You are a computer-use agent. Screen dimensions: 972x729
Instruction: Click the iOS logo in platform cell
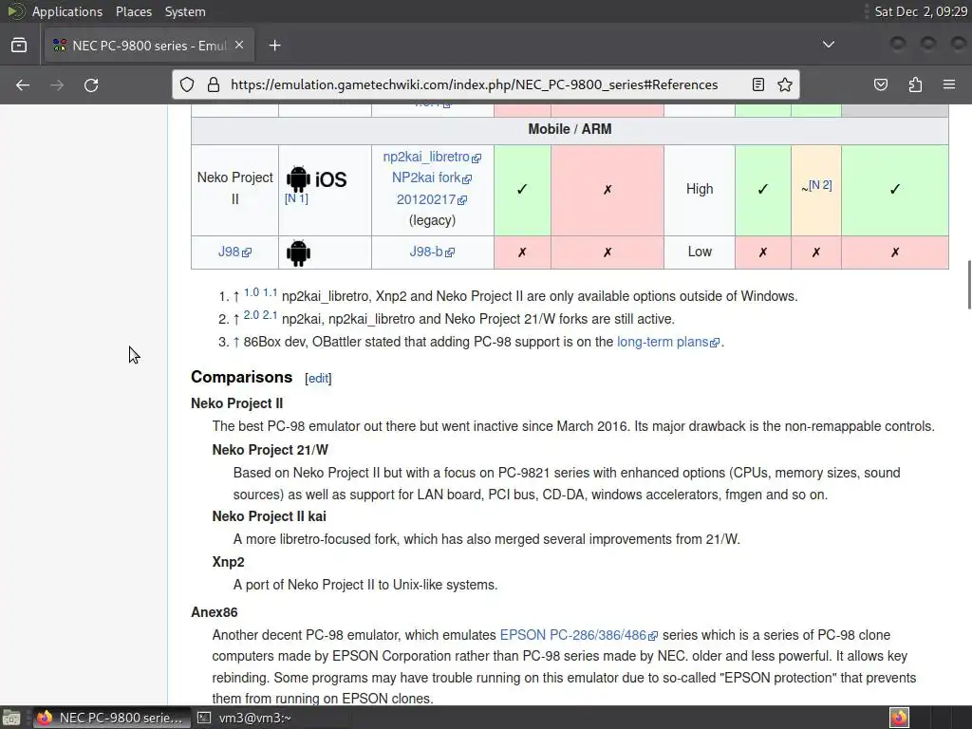tap(331, 179)
